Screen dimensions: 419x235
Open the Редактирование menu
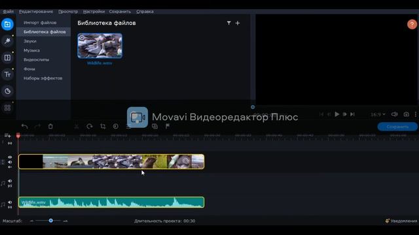pos(36,12)
